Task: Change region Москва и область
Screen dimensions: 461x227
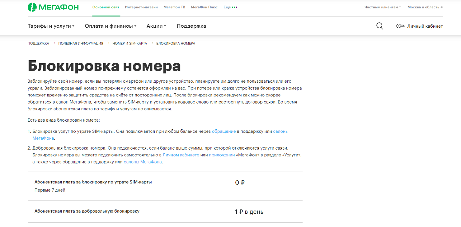Action: click(x=425, y=7)
